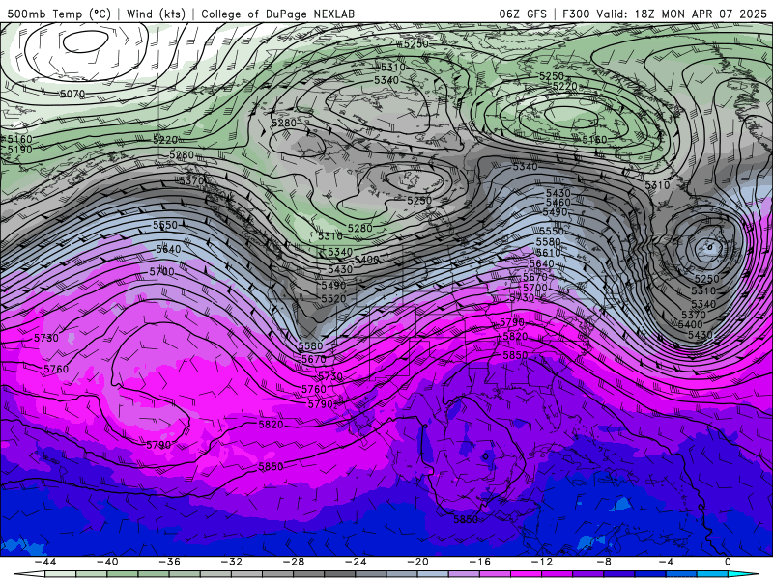Click the -16 value on the temperature scale

[479, 562]
